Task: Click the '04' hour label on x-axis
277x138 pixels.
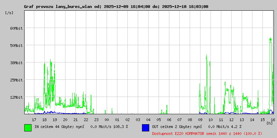Action: click(x=149, y=120)
